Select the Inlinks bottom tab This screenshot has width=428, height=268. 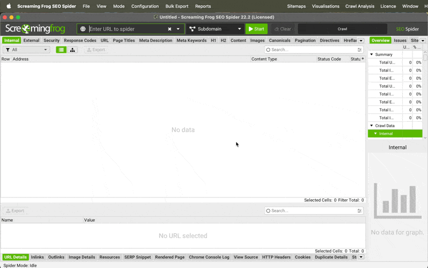point(37,257)
